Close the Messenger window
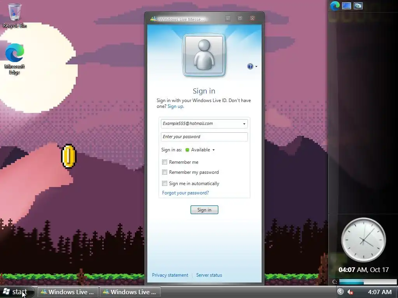 252,19
